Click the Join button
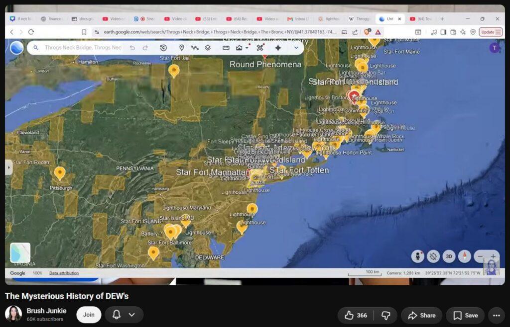510x327 pixels. click(x=89, y=315)
